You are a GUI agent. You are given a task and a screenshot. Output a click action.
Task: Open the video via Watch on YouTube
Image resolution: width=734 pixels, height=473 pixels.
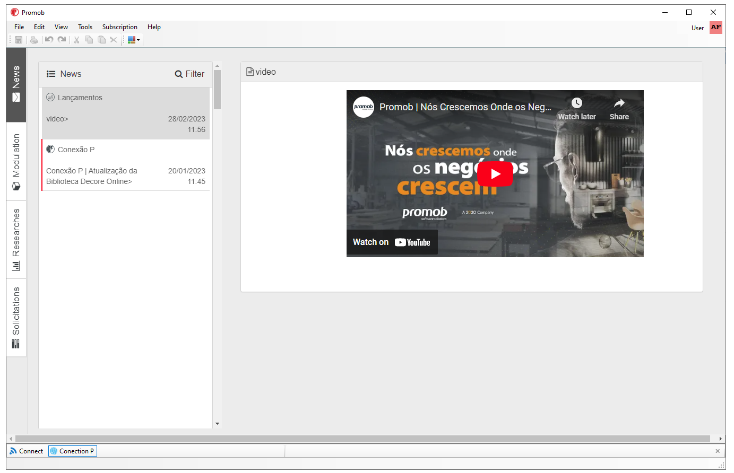pos(392,242)
